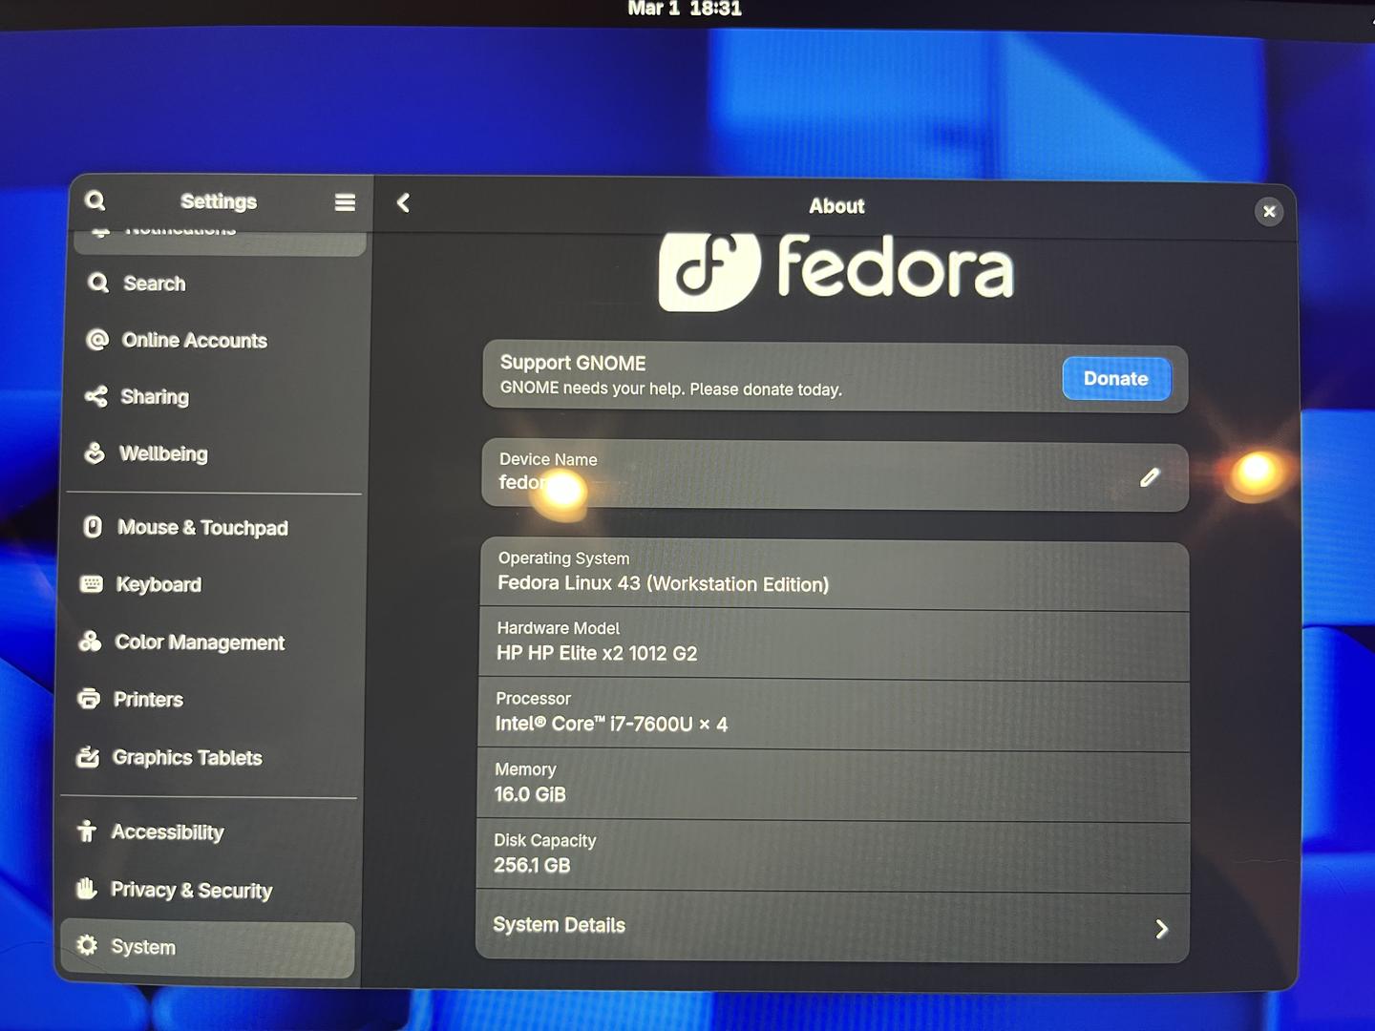Click the Disk Capacity label
Viewport: 1375px width, 1031px height.
point(544,840)
